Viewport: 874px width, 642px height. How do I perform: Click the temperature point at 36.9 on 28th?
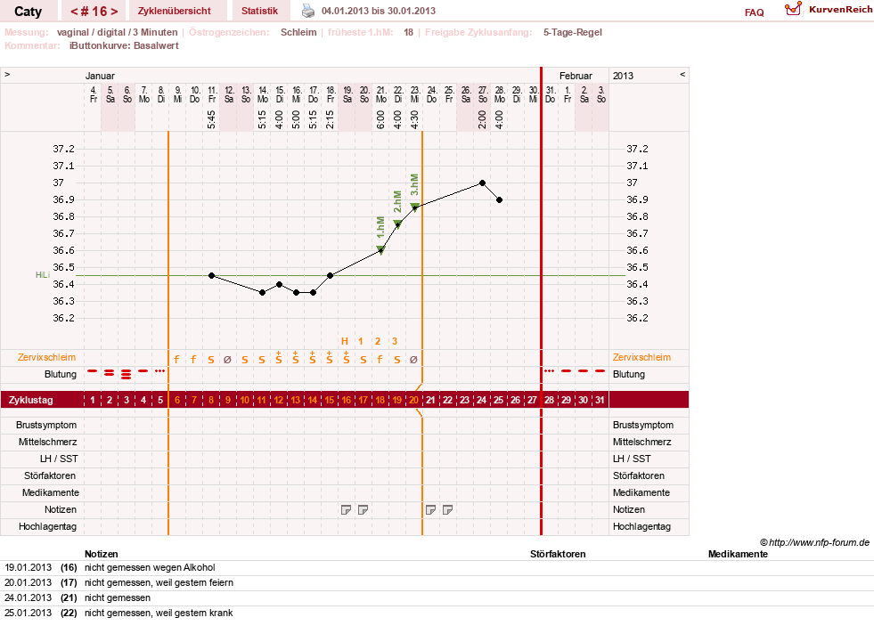(x=500, y=199)
